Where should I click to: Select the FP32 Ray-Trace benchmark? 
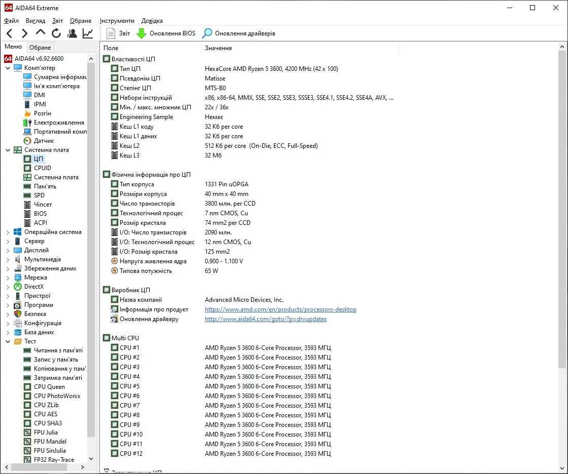49,459
